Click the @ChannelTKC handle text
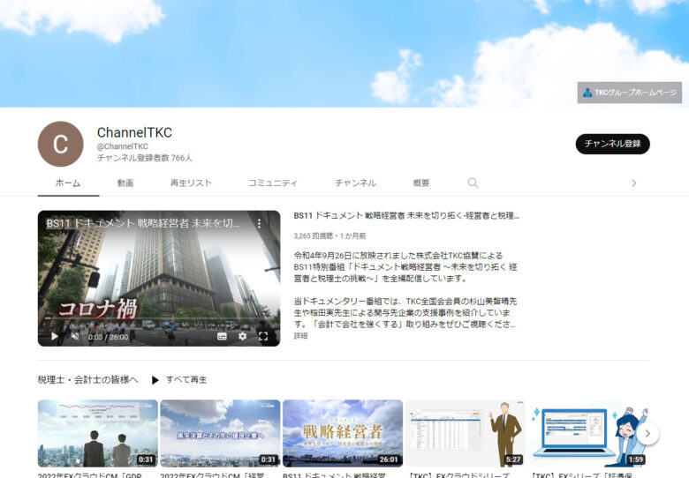 pyautogui.click(x=123, y=146)
